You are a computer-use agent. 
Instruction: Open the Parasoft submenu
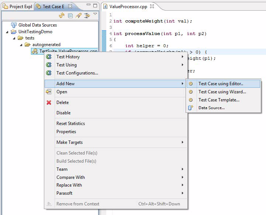(116, 193)
